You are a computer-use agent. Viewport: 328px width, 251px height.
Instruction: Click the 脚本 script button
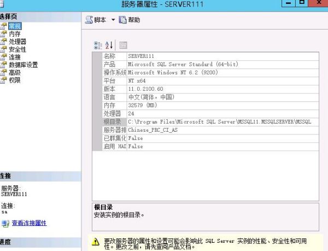(96, 20)
